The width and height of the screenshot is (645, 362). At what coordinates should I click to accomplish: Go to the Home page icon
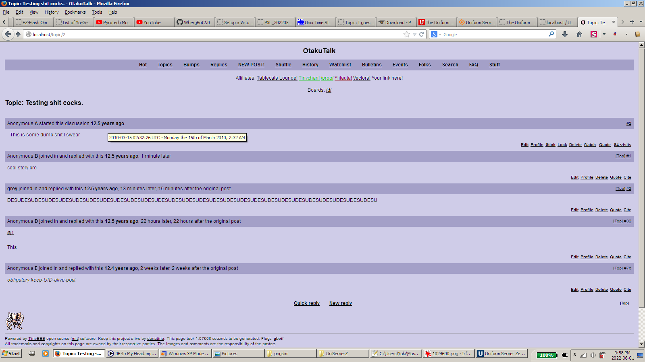click(579, 35)
